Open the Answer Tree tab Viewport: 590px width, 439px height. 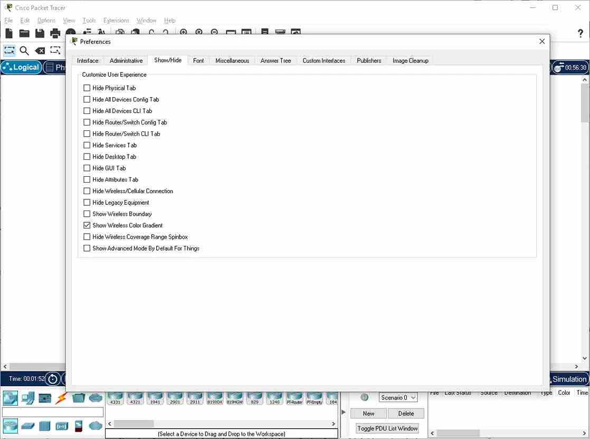276,61
